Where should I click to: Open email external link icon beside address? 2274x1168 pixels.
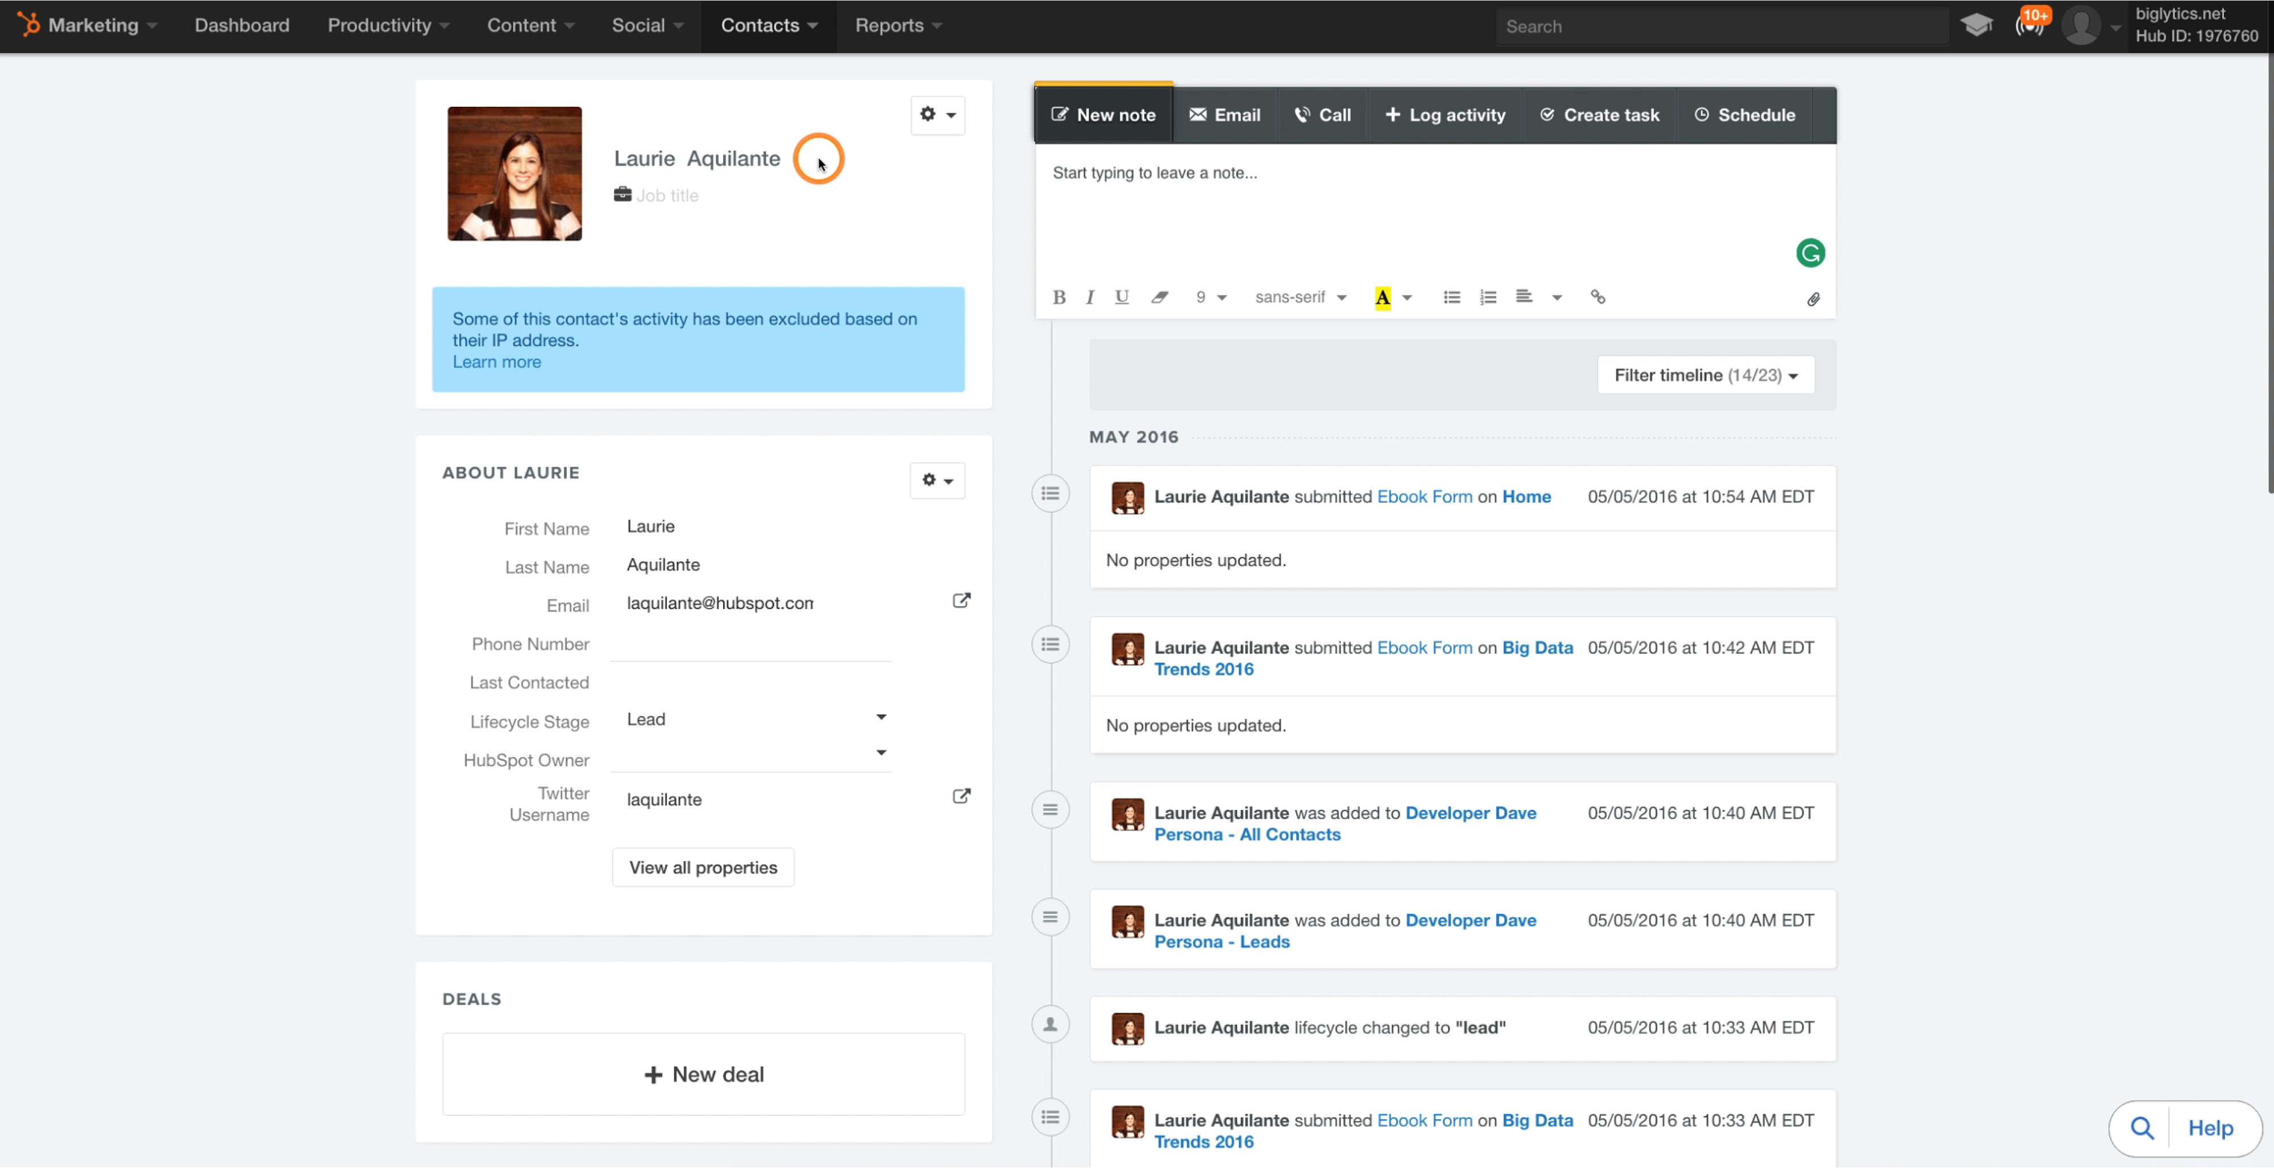(961, 600)
